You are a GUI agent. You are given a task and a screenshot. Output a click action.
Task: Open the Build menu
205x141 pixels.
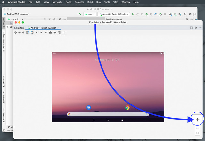pyautogui.click(x=90, y=2)
